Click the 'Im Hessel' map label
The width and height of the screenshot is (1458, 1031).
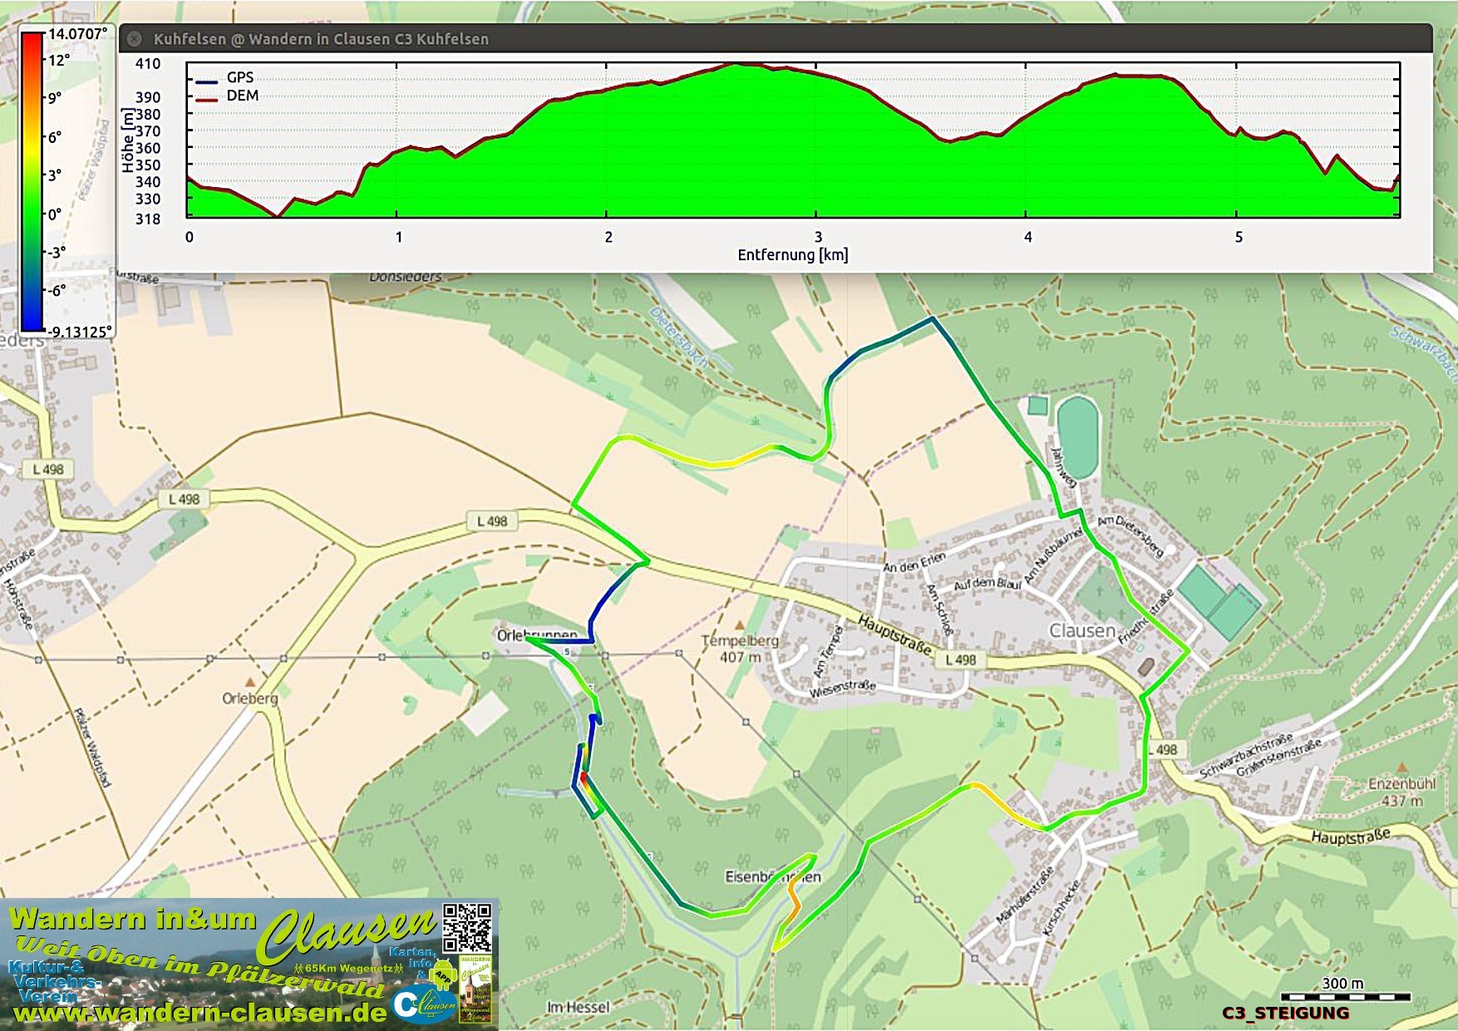click(578, 1007)
